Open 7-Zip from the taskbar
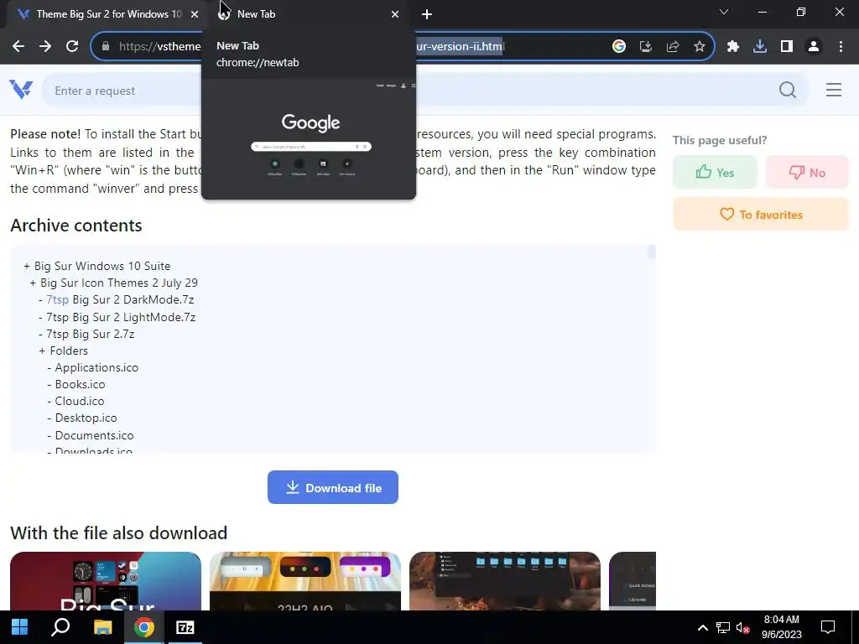Viewport: 859px width, 644px height. click(x=185, y=627)
